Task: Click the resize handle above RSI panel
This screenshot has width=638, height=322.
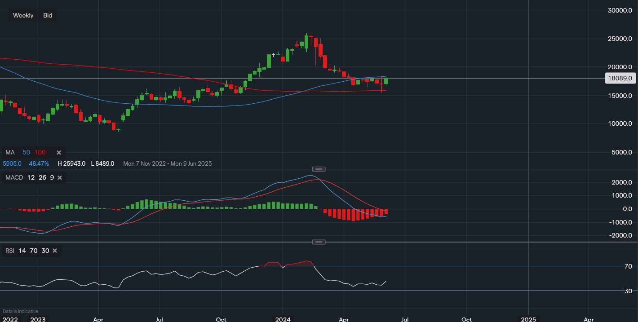Action: tap(319, 242)
